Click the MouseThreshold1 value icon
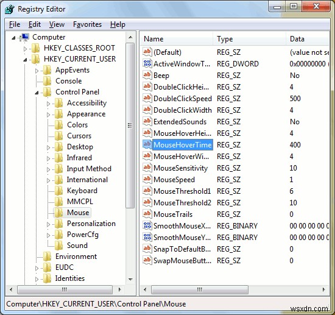 click(x=147, y=191)
